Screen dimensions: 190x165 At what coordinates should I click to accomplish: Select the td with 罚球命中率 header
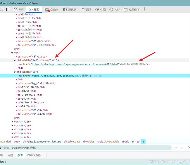29,37
